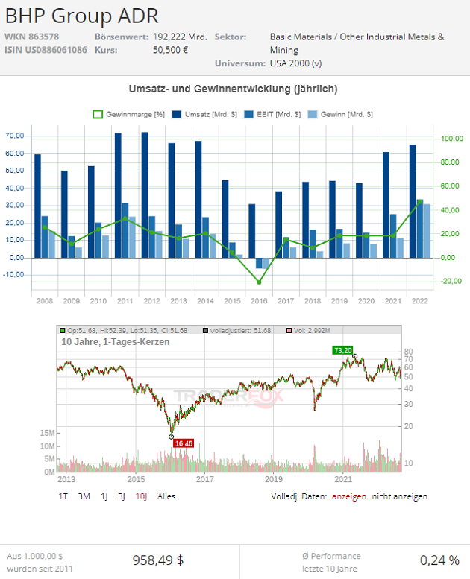Click the Umsatz [Mrd. $] legend label
Screen dimensions: 470x579
pos(211,115)
